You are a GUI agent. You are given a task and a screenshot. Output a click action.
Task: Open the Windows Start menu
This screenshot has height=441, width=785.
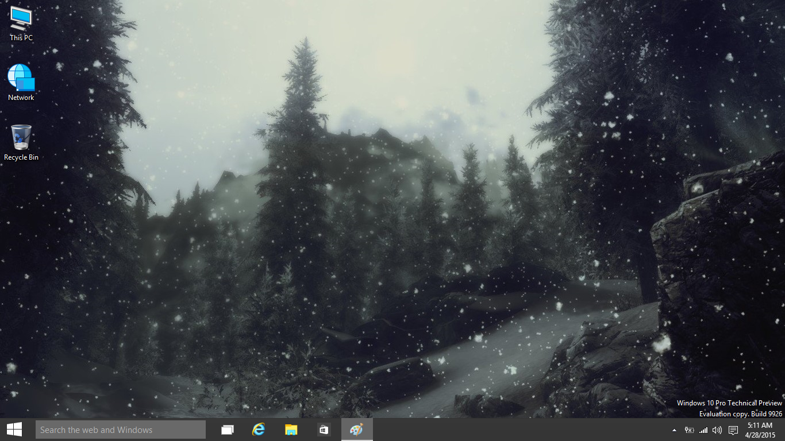click(14, 430)
